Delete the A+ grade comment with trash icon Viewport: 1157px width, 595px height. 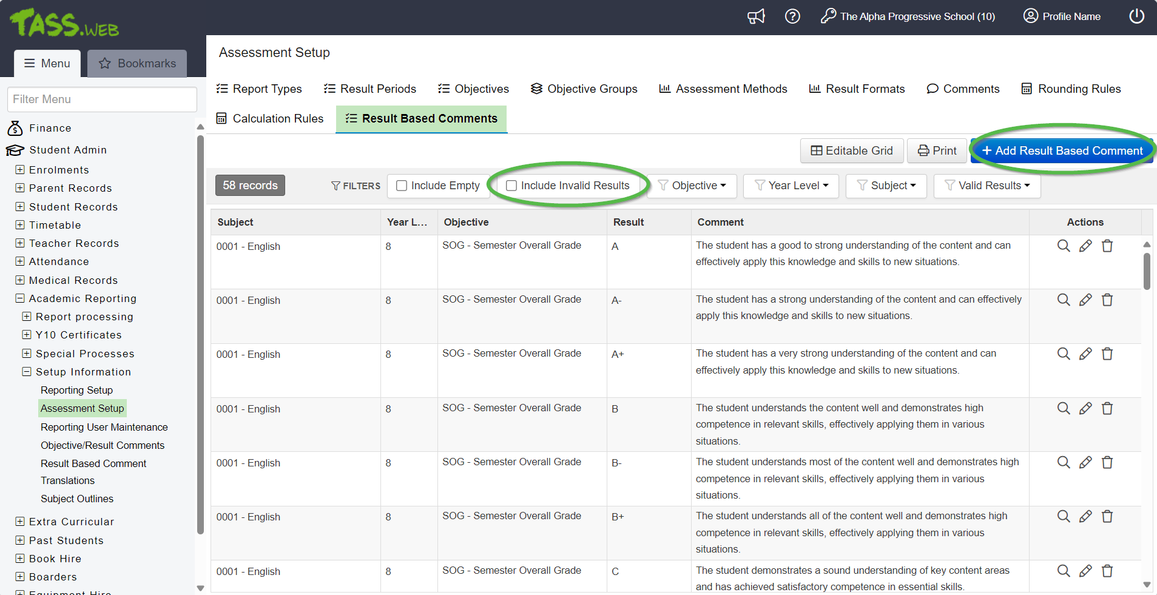coord(1107,354)
